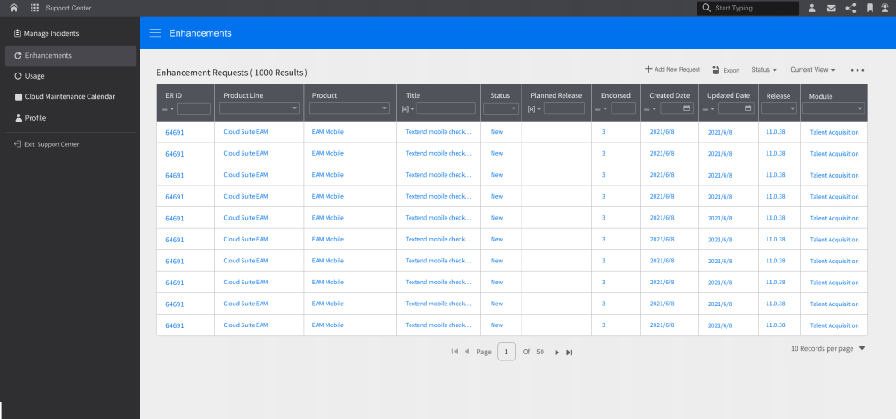Sort by the Endorsed column header
This screenshot has height=419, width=896.
(x=616, y=95)
